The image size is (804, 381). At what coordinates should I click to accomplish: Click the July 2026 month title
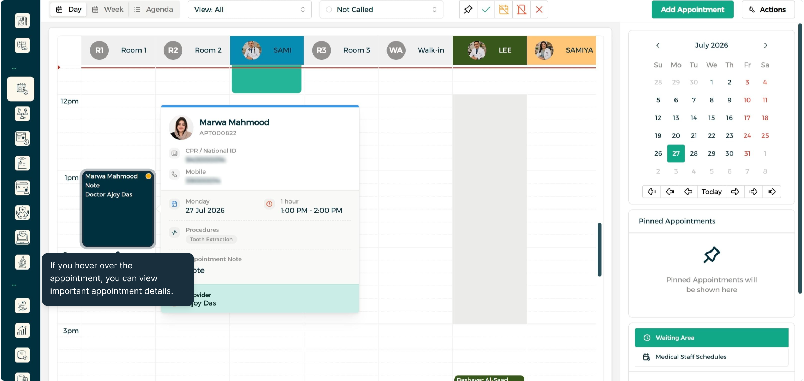(712, 45)
